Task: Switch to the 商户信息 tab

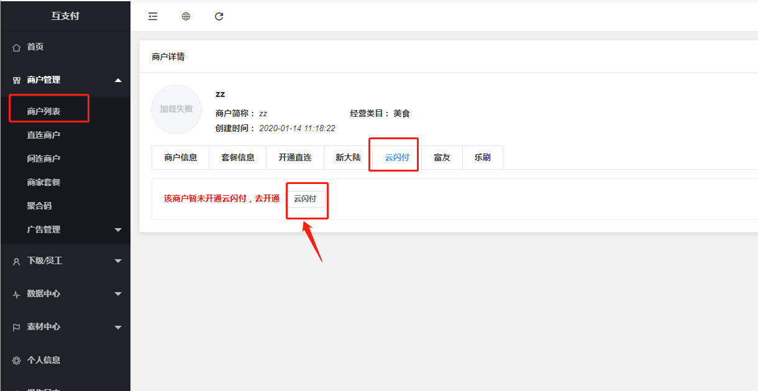Action: pos(181,157)
